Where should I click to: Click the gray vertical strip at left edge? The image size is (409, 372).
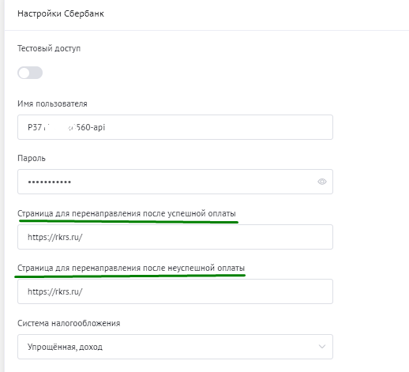[2, 186]
